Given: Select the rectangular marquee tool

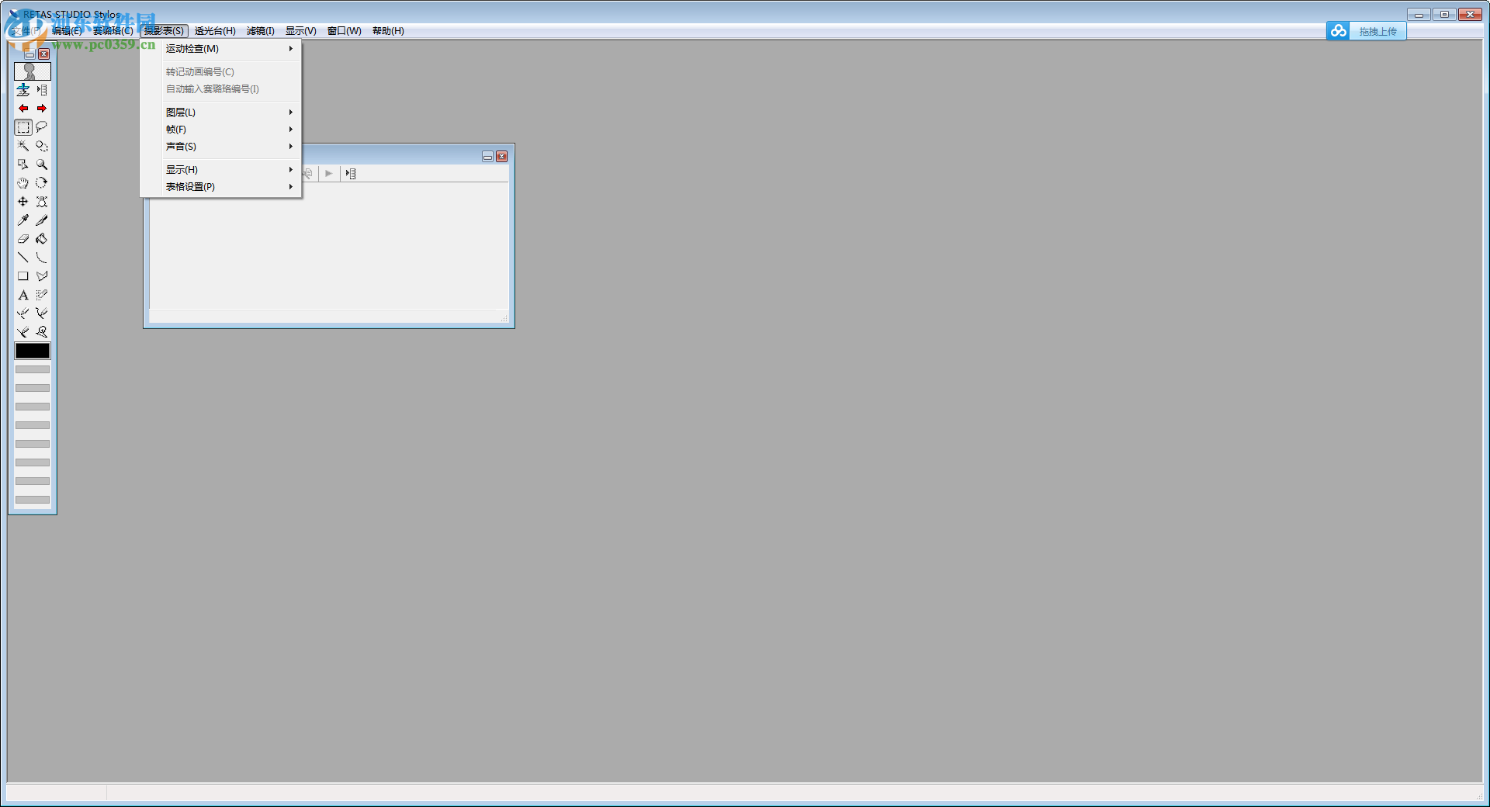Looking at the screenshot, I should pyautogui.click(x=23, y=127).
